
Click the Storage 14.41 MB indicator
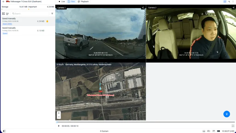pyautogui.click(x=15, y=7)
